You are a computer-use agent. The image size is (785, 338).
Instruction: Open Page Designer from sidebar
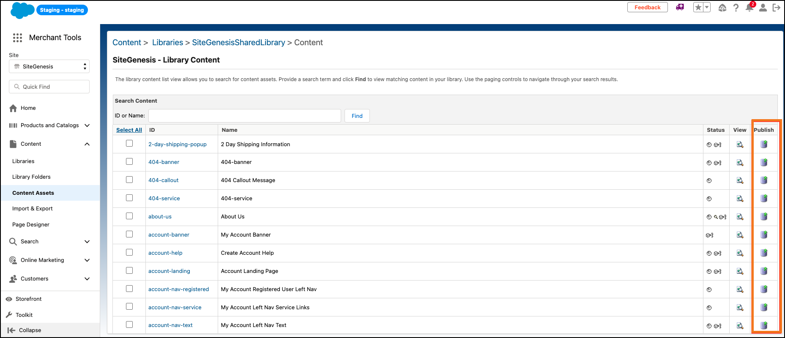pos(31,225)
